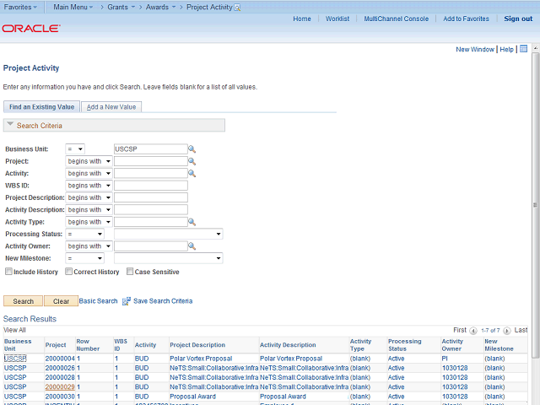This screenshot has height=405, width=540.
Task: Open Processing Status value dropdown
Action: pos(169,235)
